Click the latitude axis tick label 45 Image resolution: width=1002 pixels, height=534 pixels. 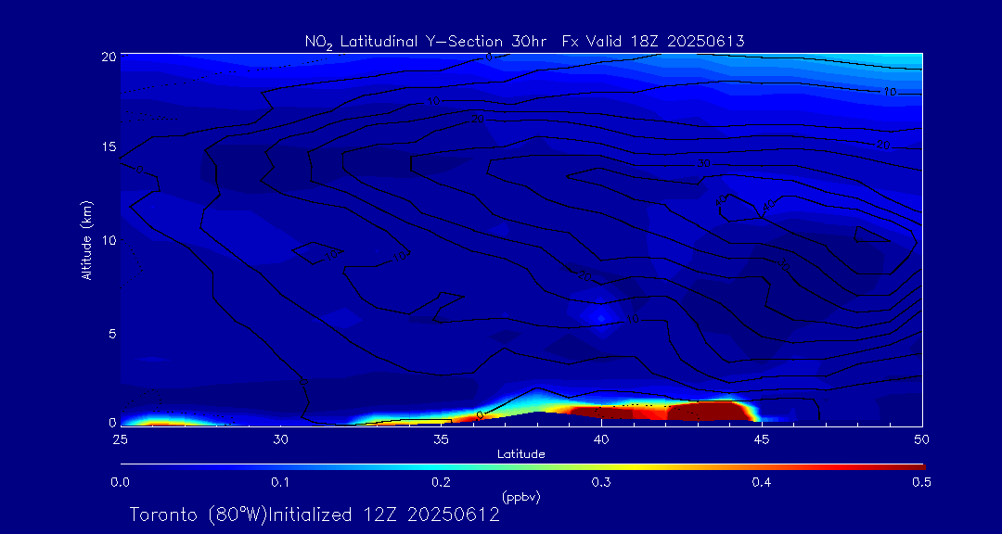(761, 439)
